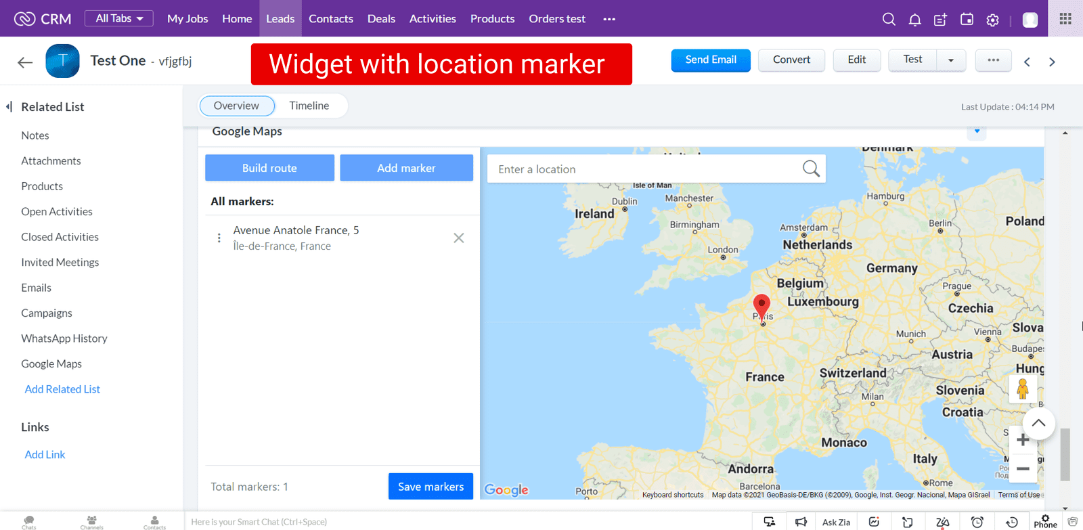Select the Overview view
This screenshot has width=1083, height=530.
tap(236, 106)
